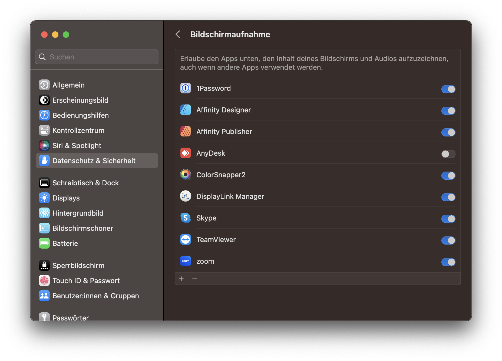Click the ColorSnapper2 app icon
The image size is (502, 361).
tap(186, 175)
